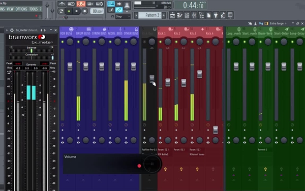Mute the SYNTH BUSS track LED
The height and width of the screenshot is (191, 305).
coord(95,42)
